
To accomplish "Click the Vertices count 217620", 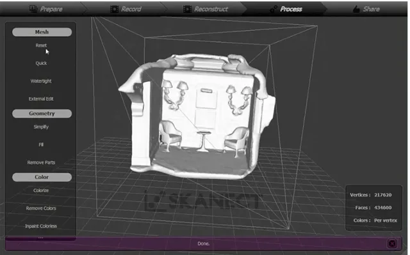I will click(383, 195).
